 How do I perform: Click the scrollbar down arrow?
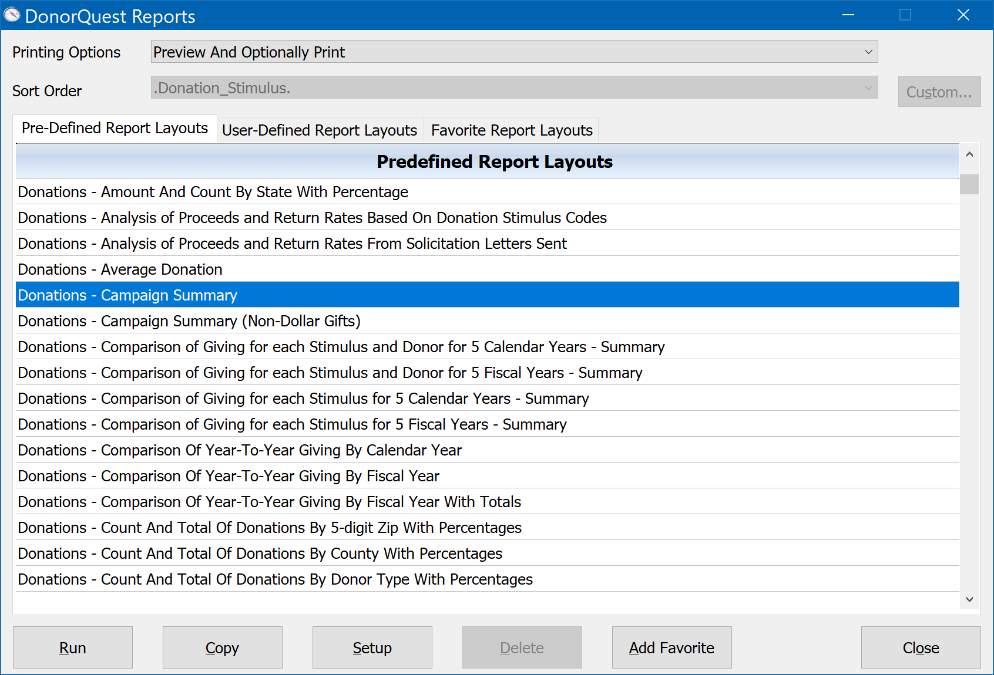click(x=969, y=599)
